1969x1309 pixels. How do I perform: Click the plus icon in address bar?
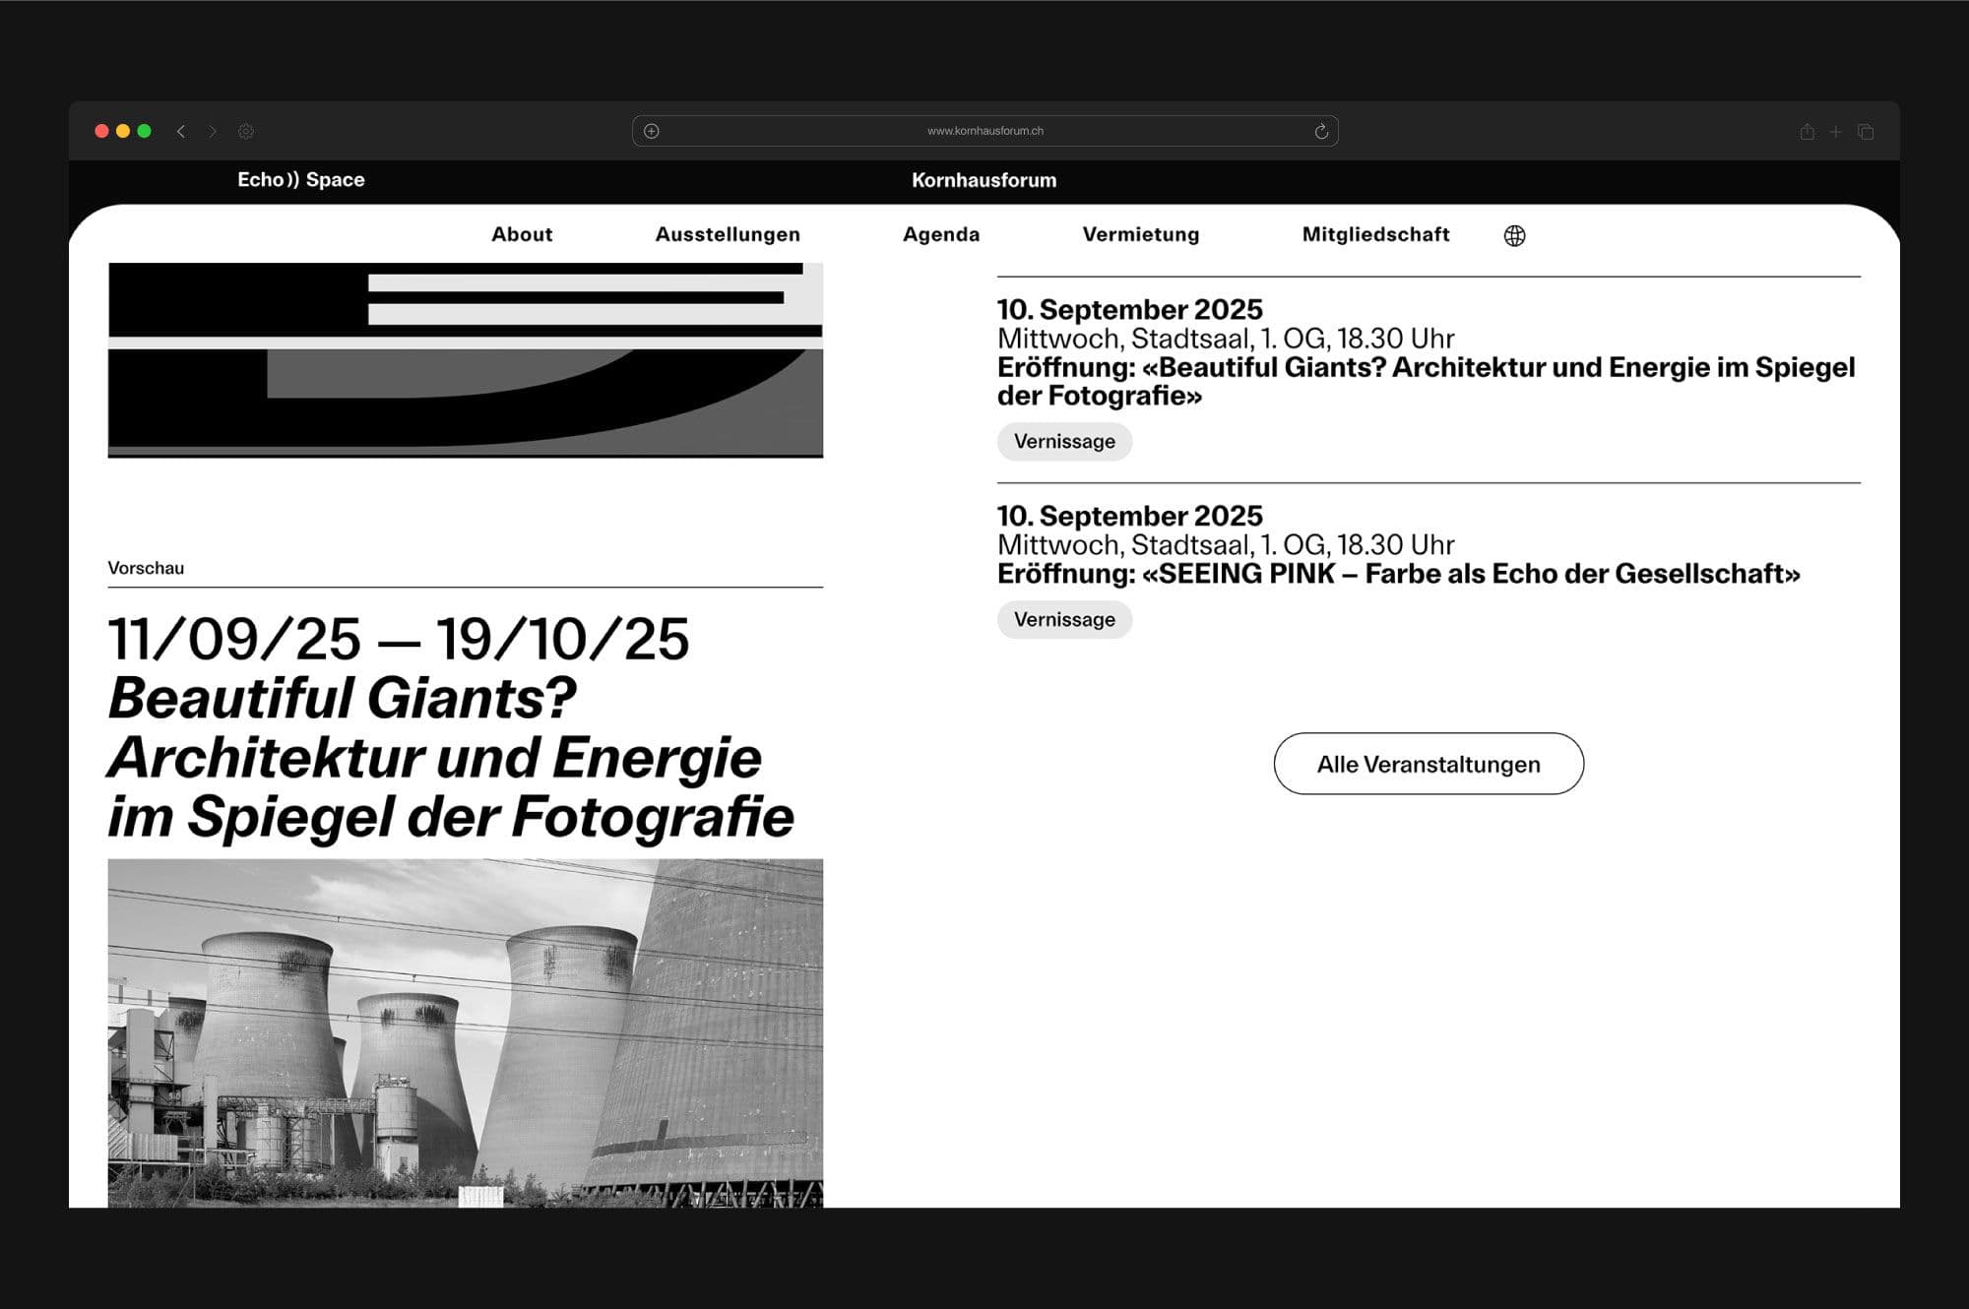(652, 131)
